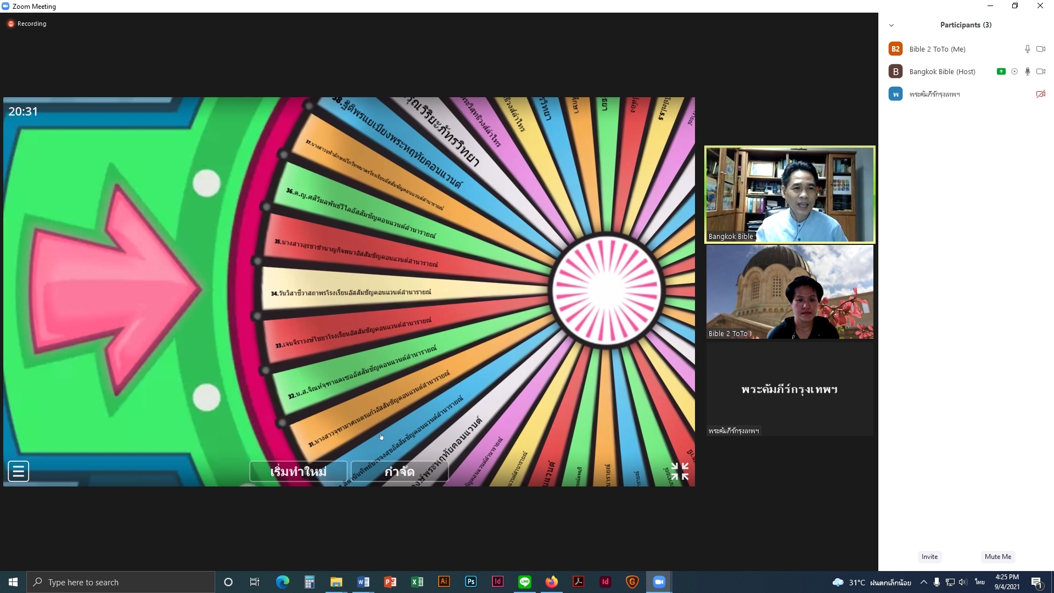The image size is (1054, 593).
Task: Click the Participants (3) panel title
Action: (966, 25)
